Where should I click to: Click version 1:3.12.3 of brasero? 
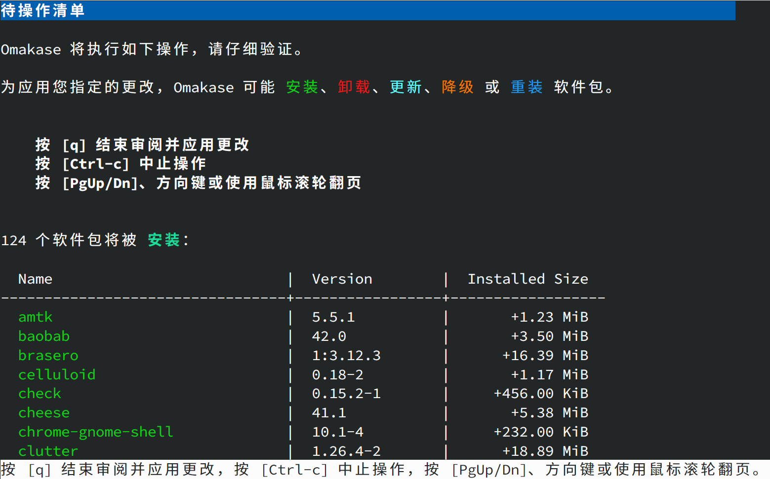coord(346,356)
